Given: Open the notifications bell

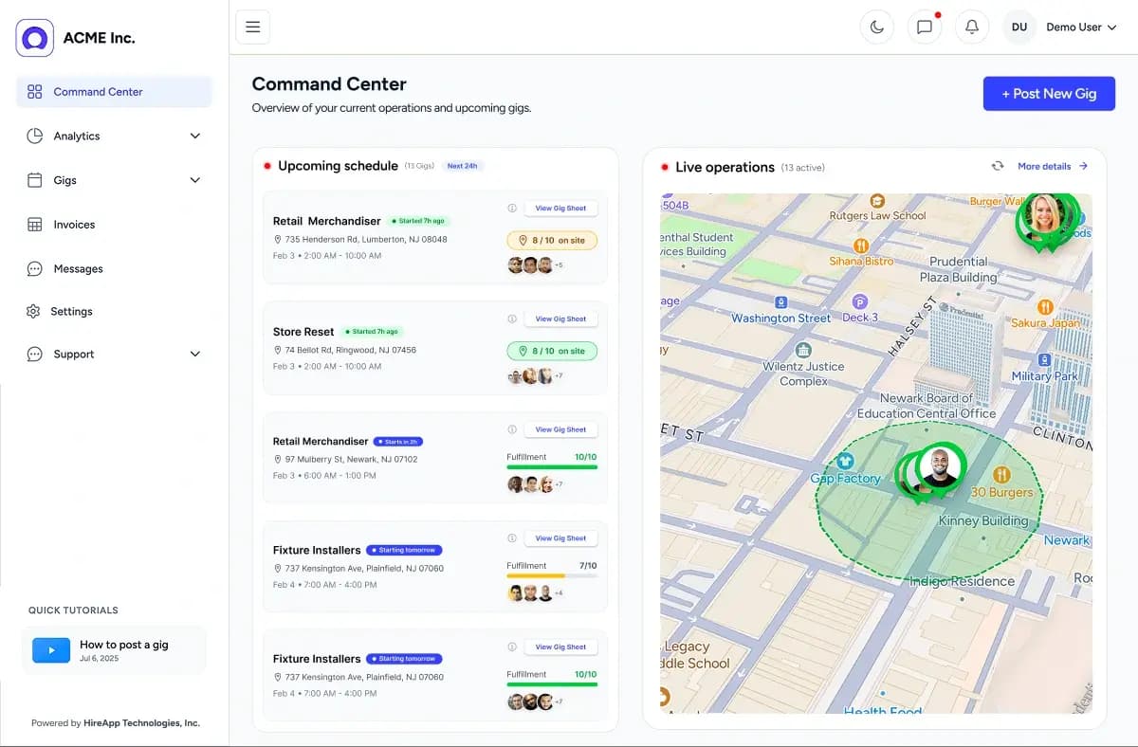Looking at the screenshot, I should click(x=971, y=27).
